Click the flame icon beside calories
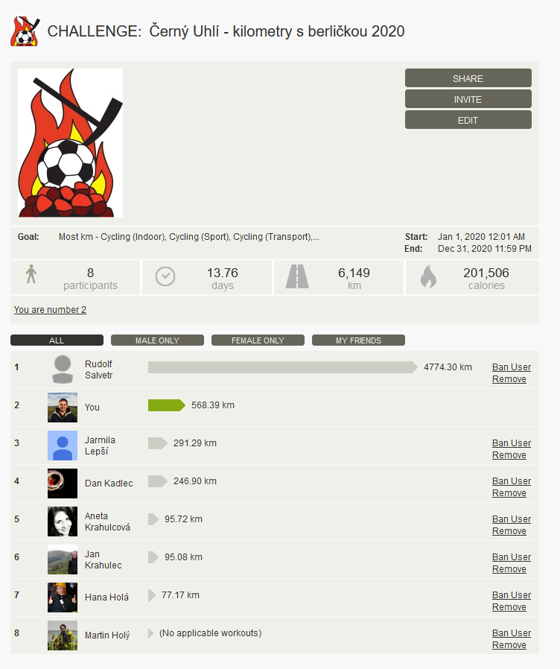This screenshot has width=560, height=669. [429, 276]
